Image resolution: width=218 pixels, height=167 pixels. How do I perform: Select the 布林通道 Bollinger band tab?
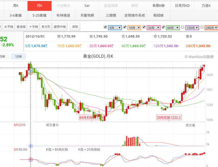tap(63, 15)
